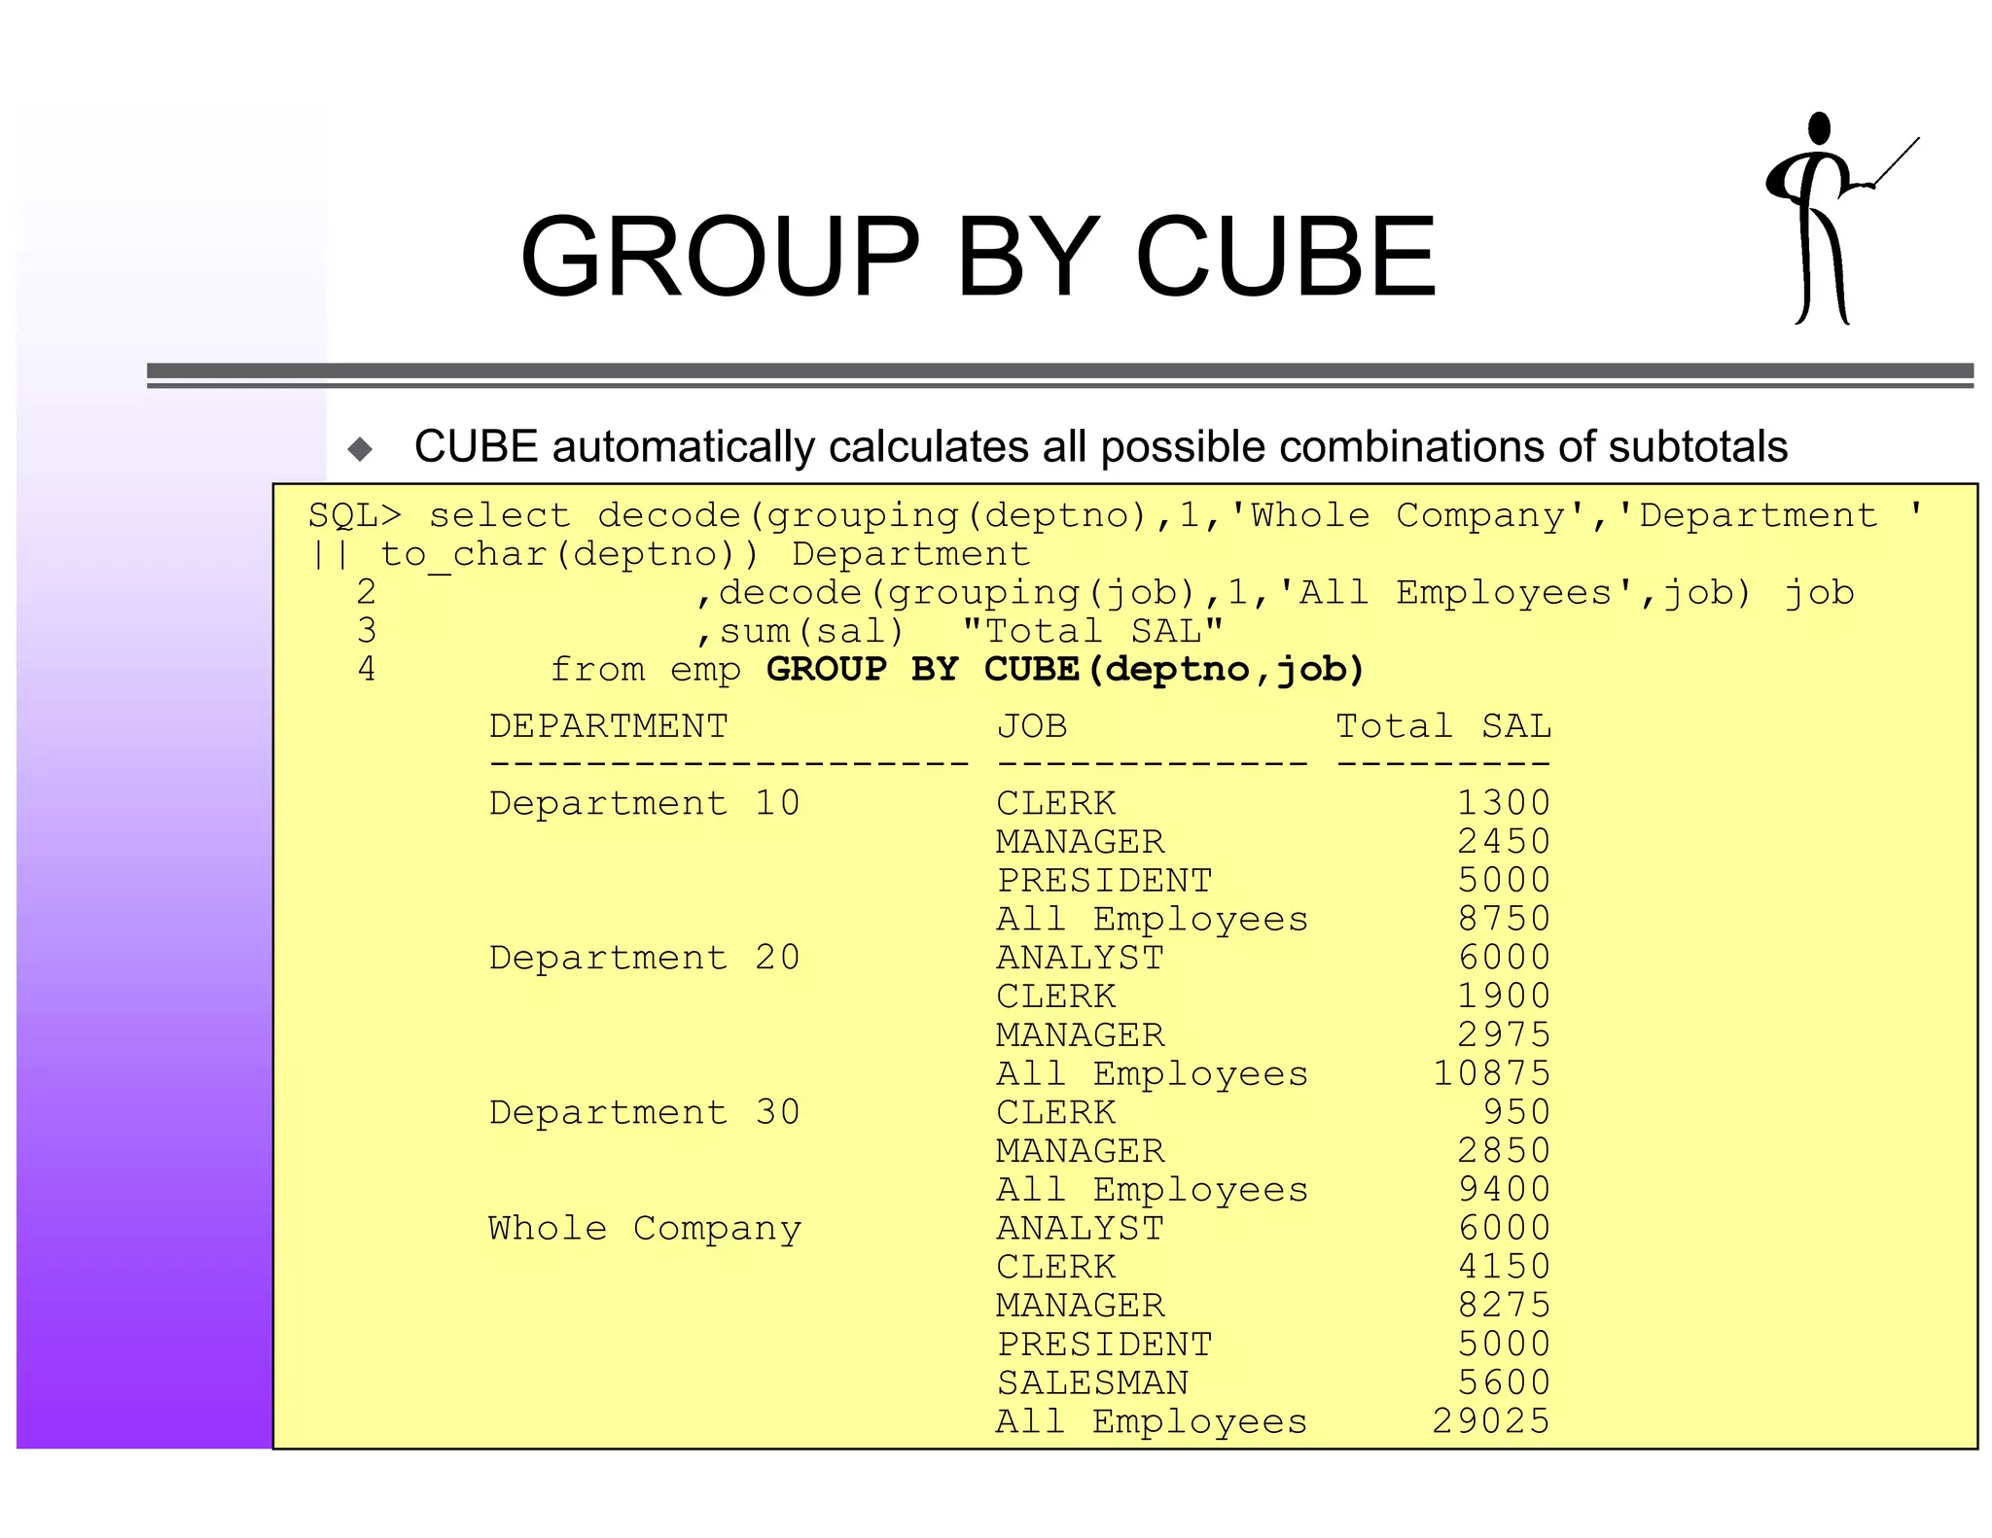Click the value 5600 for SALESMAN
Image resolution: width=1992 pixels, height=1538 pixels.
[1503, 1382]
